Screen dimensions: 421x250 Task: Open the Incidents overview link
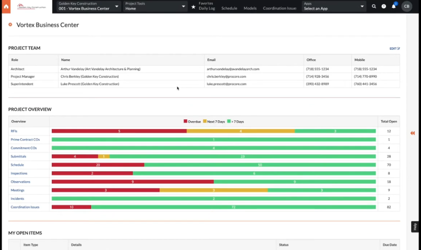(x=17, y=199)
